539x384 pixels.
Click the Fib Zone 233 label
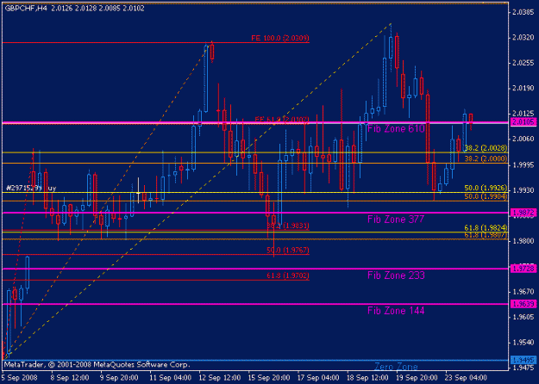396,276
